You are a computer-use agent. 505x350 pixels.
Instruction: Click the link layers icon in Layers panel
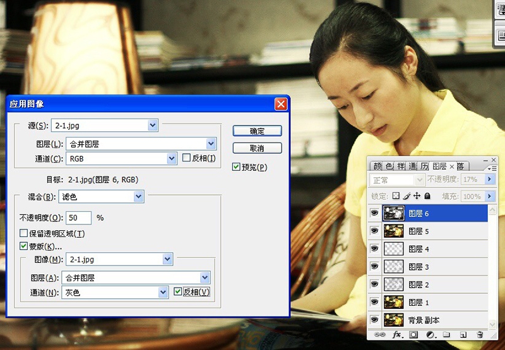[380, 334]
